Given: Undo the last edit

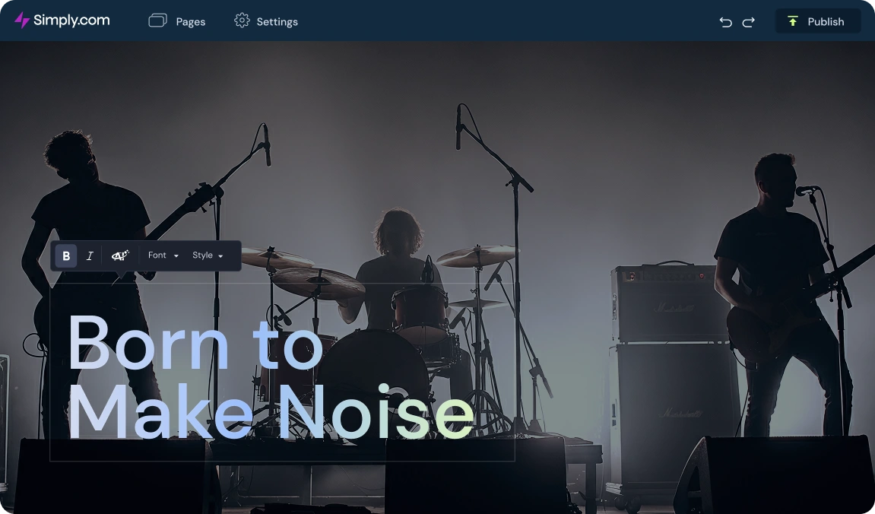Looking at the screenshot, I should click(x=725, y=22).
